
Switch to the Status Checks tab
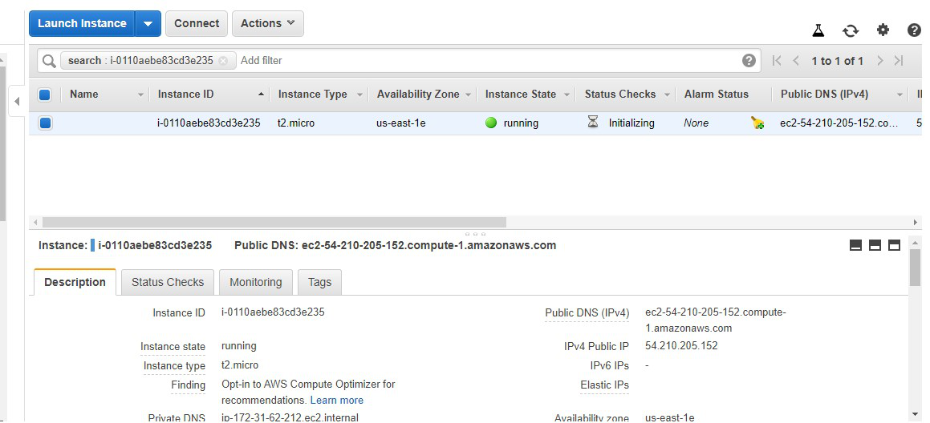point(167,282)
